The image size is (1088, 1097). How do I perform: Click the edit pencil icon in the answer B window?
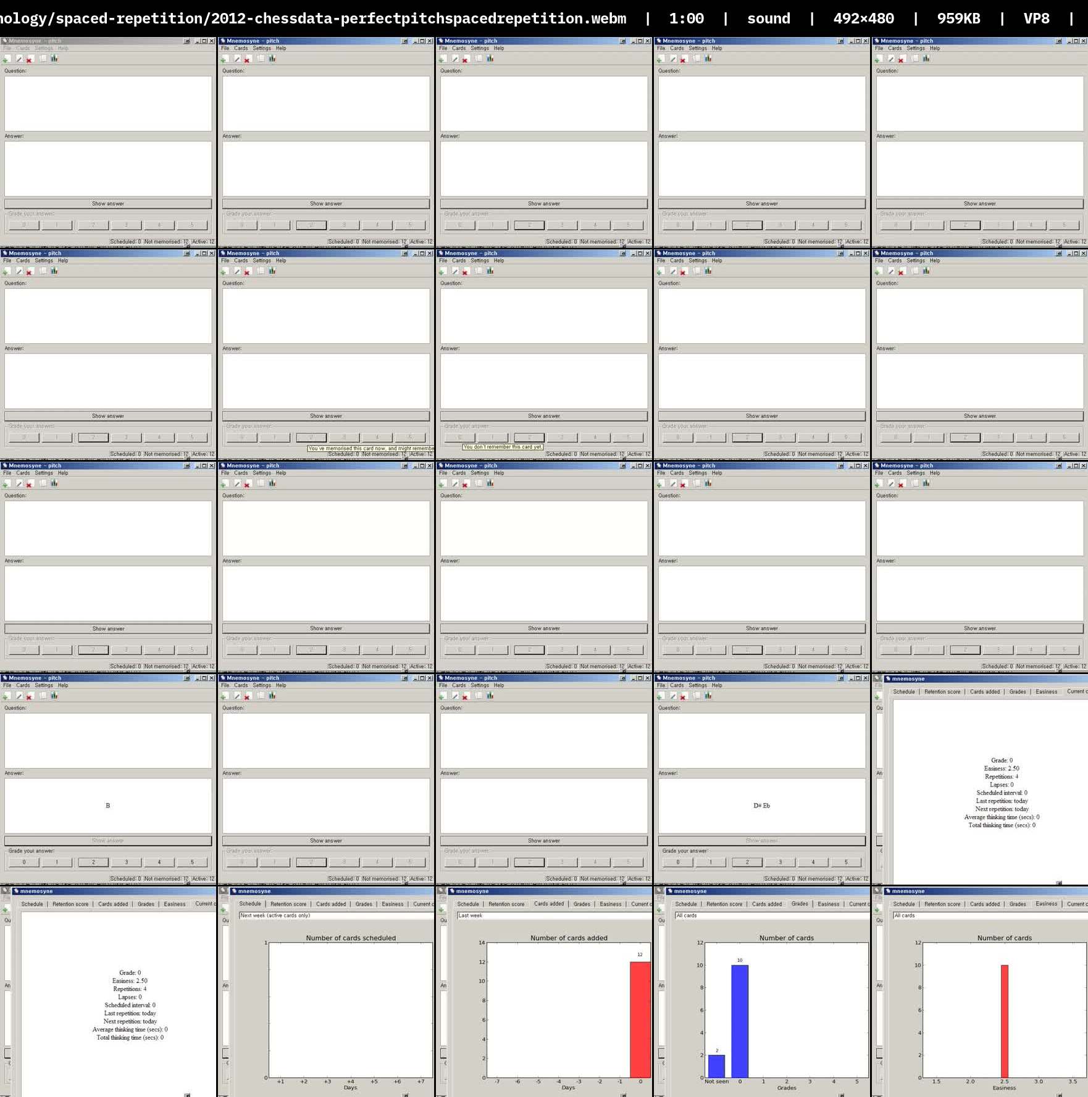point(19,696)
